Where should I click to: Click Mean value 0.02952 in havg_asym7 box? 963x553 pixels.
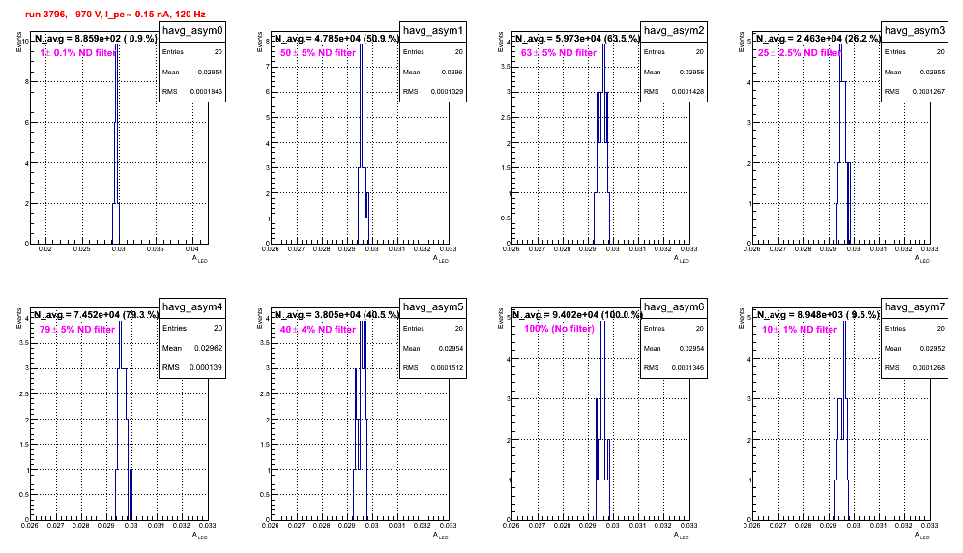tap(932, 348)
